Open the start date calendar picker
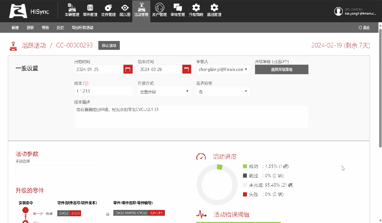The image size is (382, 223). [x=128, y=69]
